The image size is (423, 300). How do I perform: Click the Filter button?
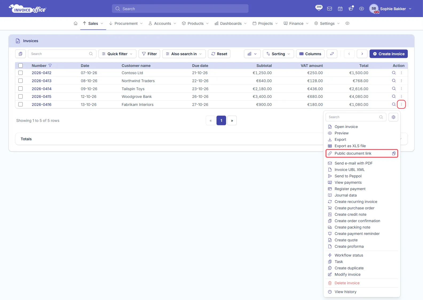pos(149,54)
